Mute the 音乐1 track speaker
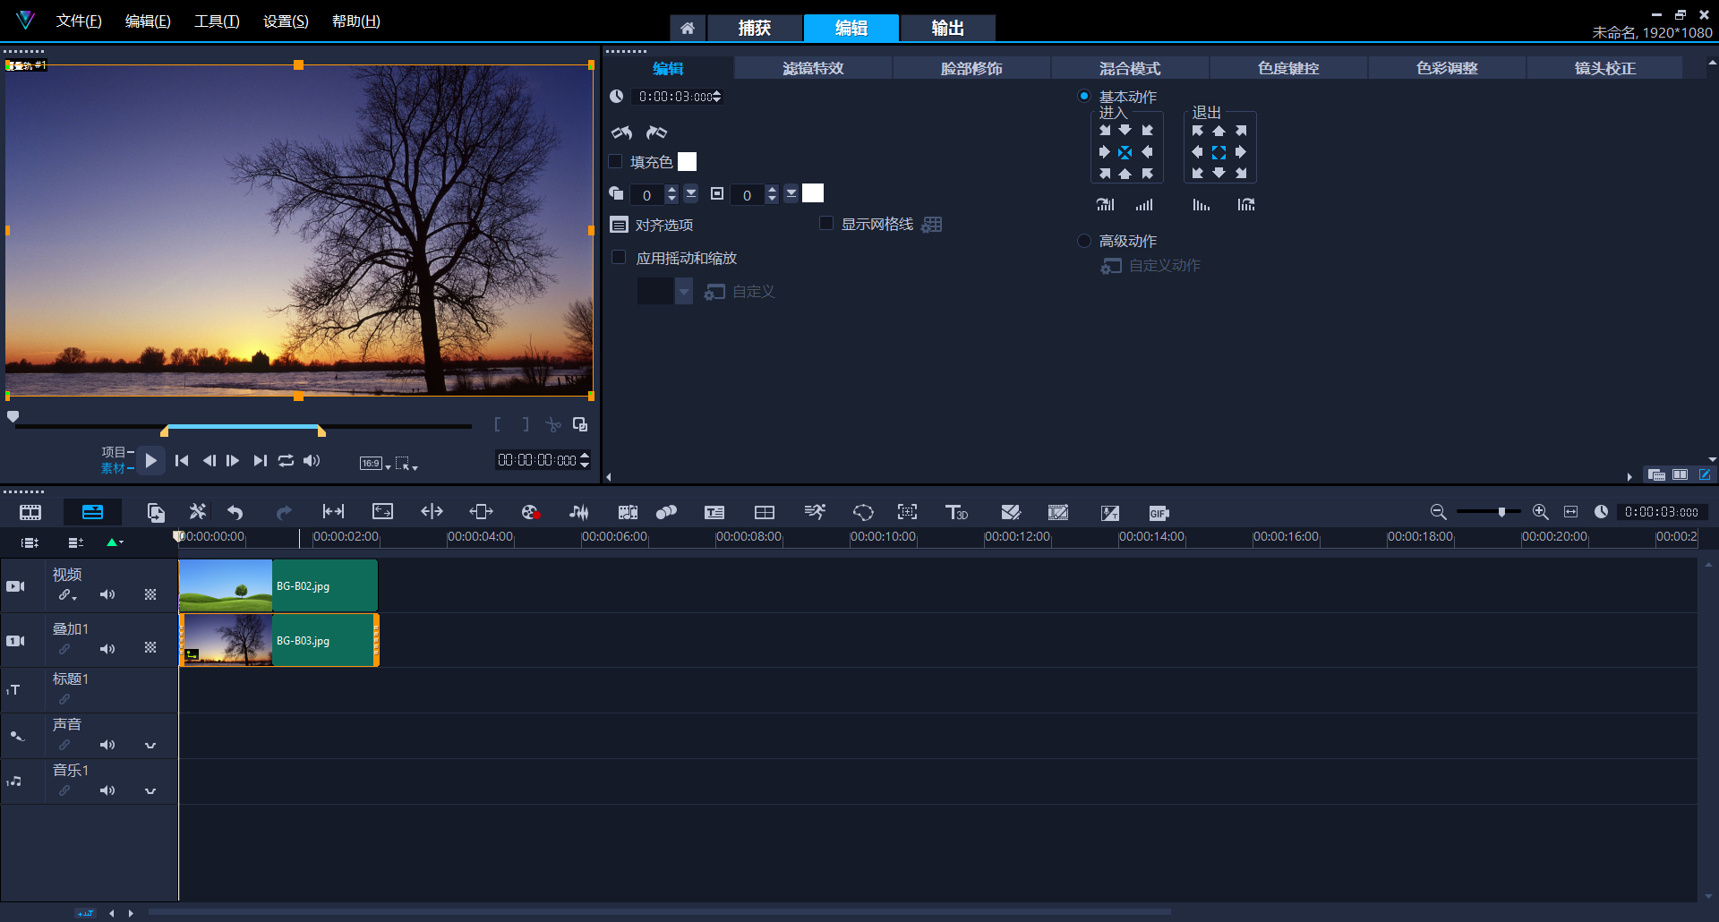1719x922 pixels. 107,790
